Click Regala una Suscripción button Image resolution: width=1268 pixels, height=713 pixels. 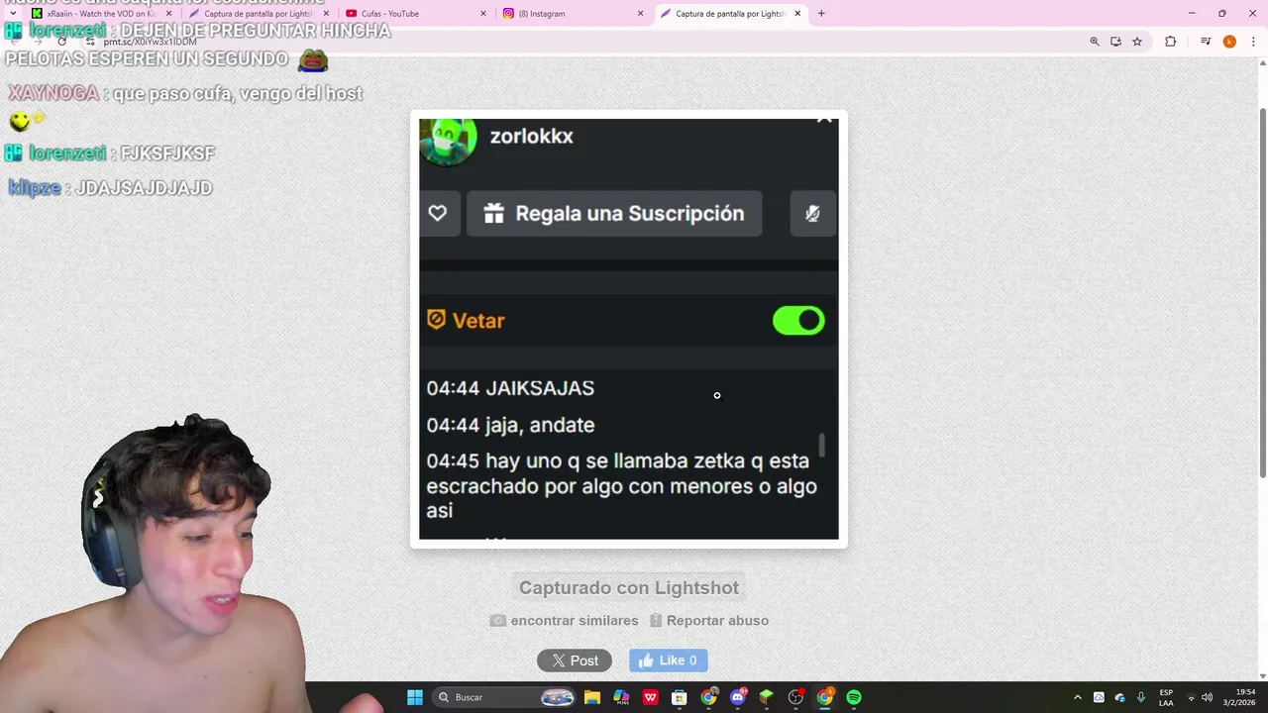click(x=614, y=213)
